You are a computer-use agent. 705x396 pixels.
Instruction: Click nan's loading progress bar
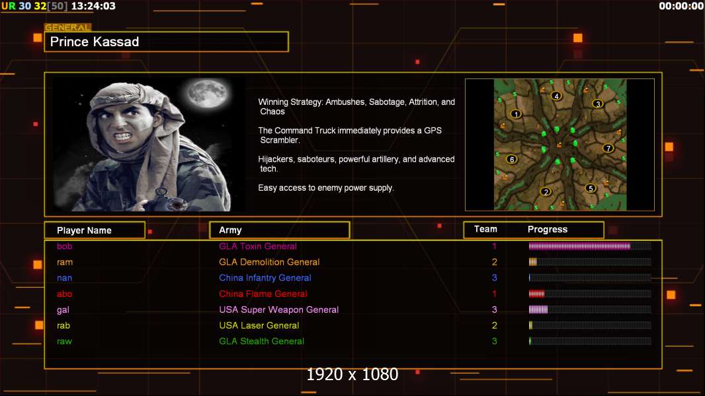pos(590,278)
